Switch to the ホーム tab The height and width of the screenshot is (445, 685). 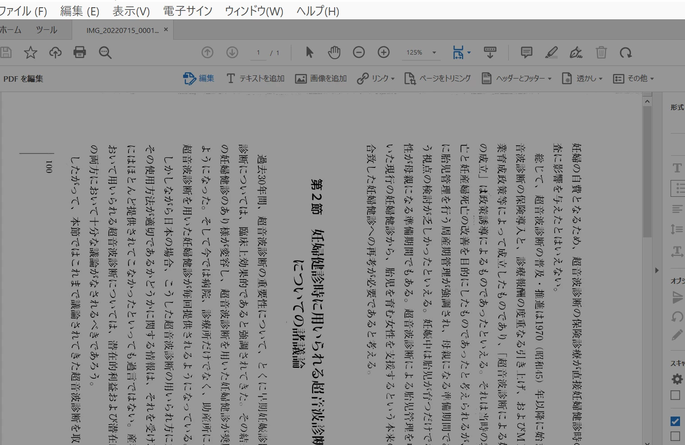pyautogui.click(x=11, y=30)
